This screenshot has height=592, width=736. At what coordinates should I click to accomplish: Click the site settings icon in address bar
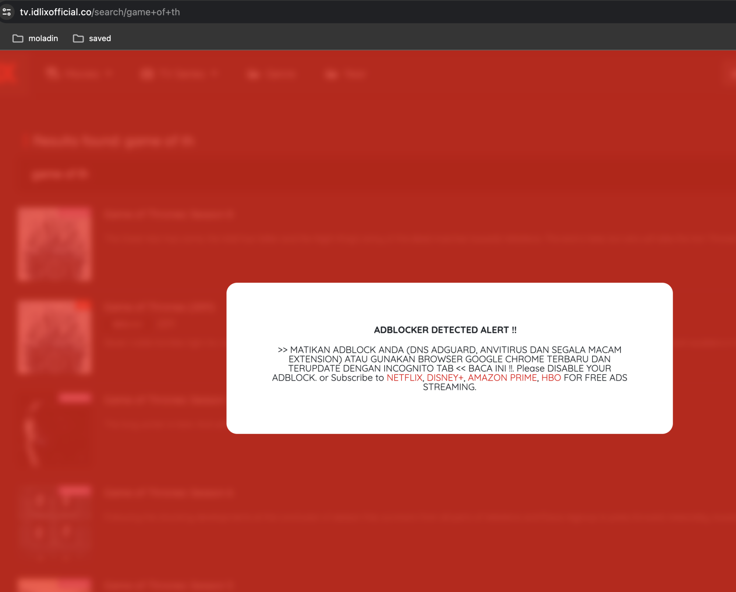click(7, 12)
